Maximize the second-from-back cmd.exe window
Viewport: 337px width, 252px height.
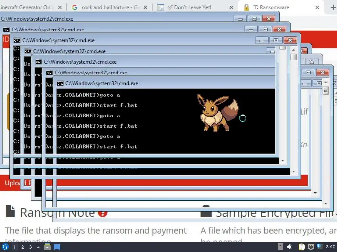coord(265,29)
